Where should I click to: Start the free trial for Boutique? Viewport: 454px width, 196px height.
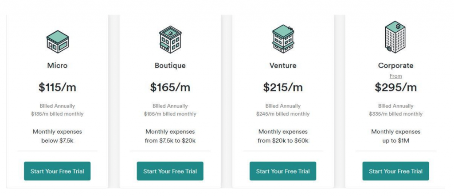click(x=170, y=171)
